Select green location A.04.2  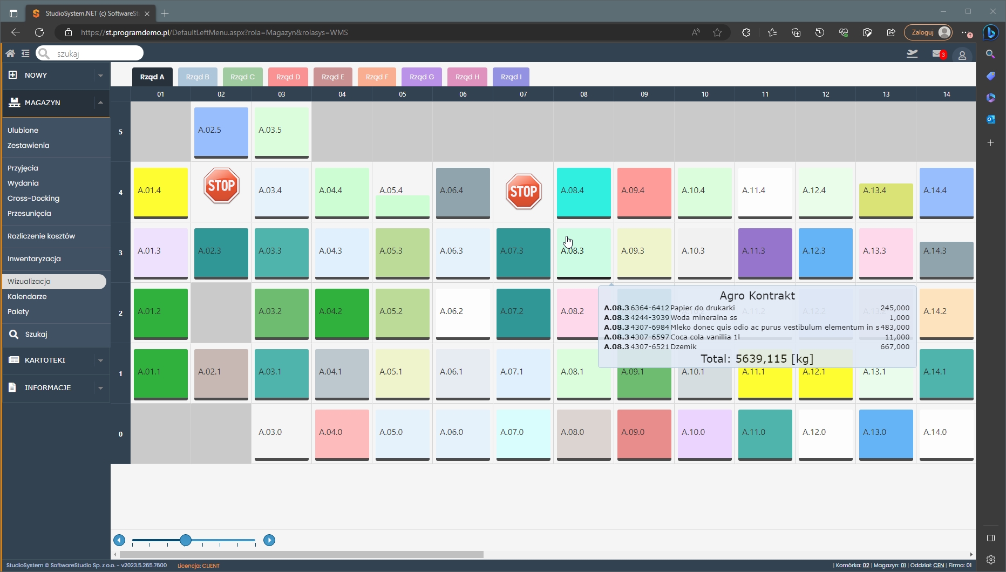pos(342,314)
